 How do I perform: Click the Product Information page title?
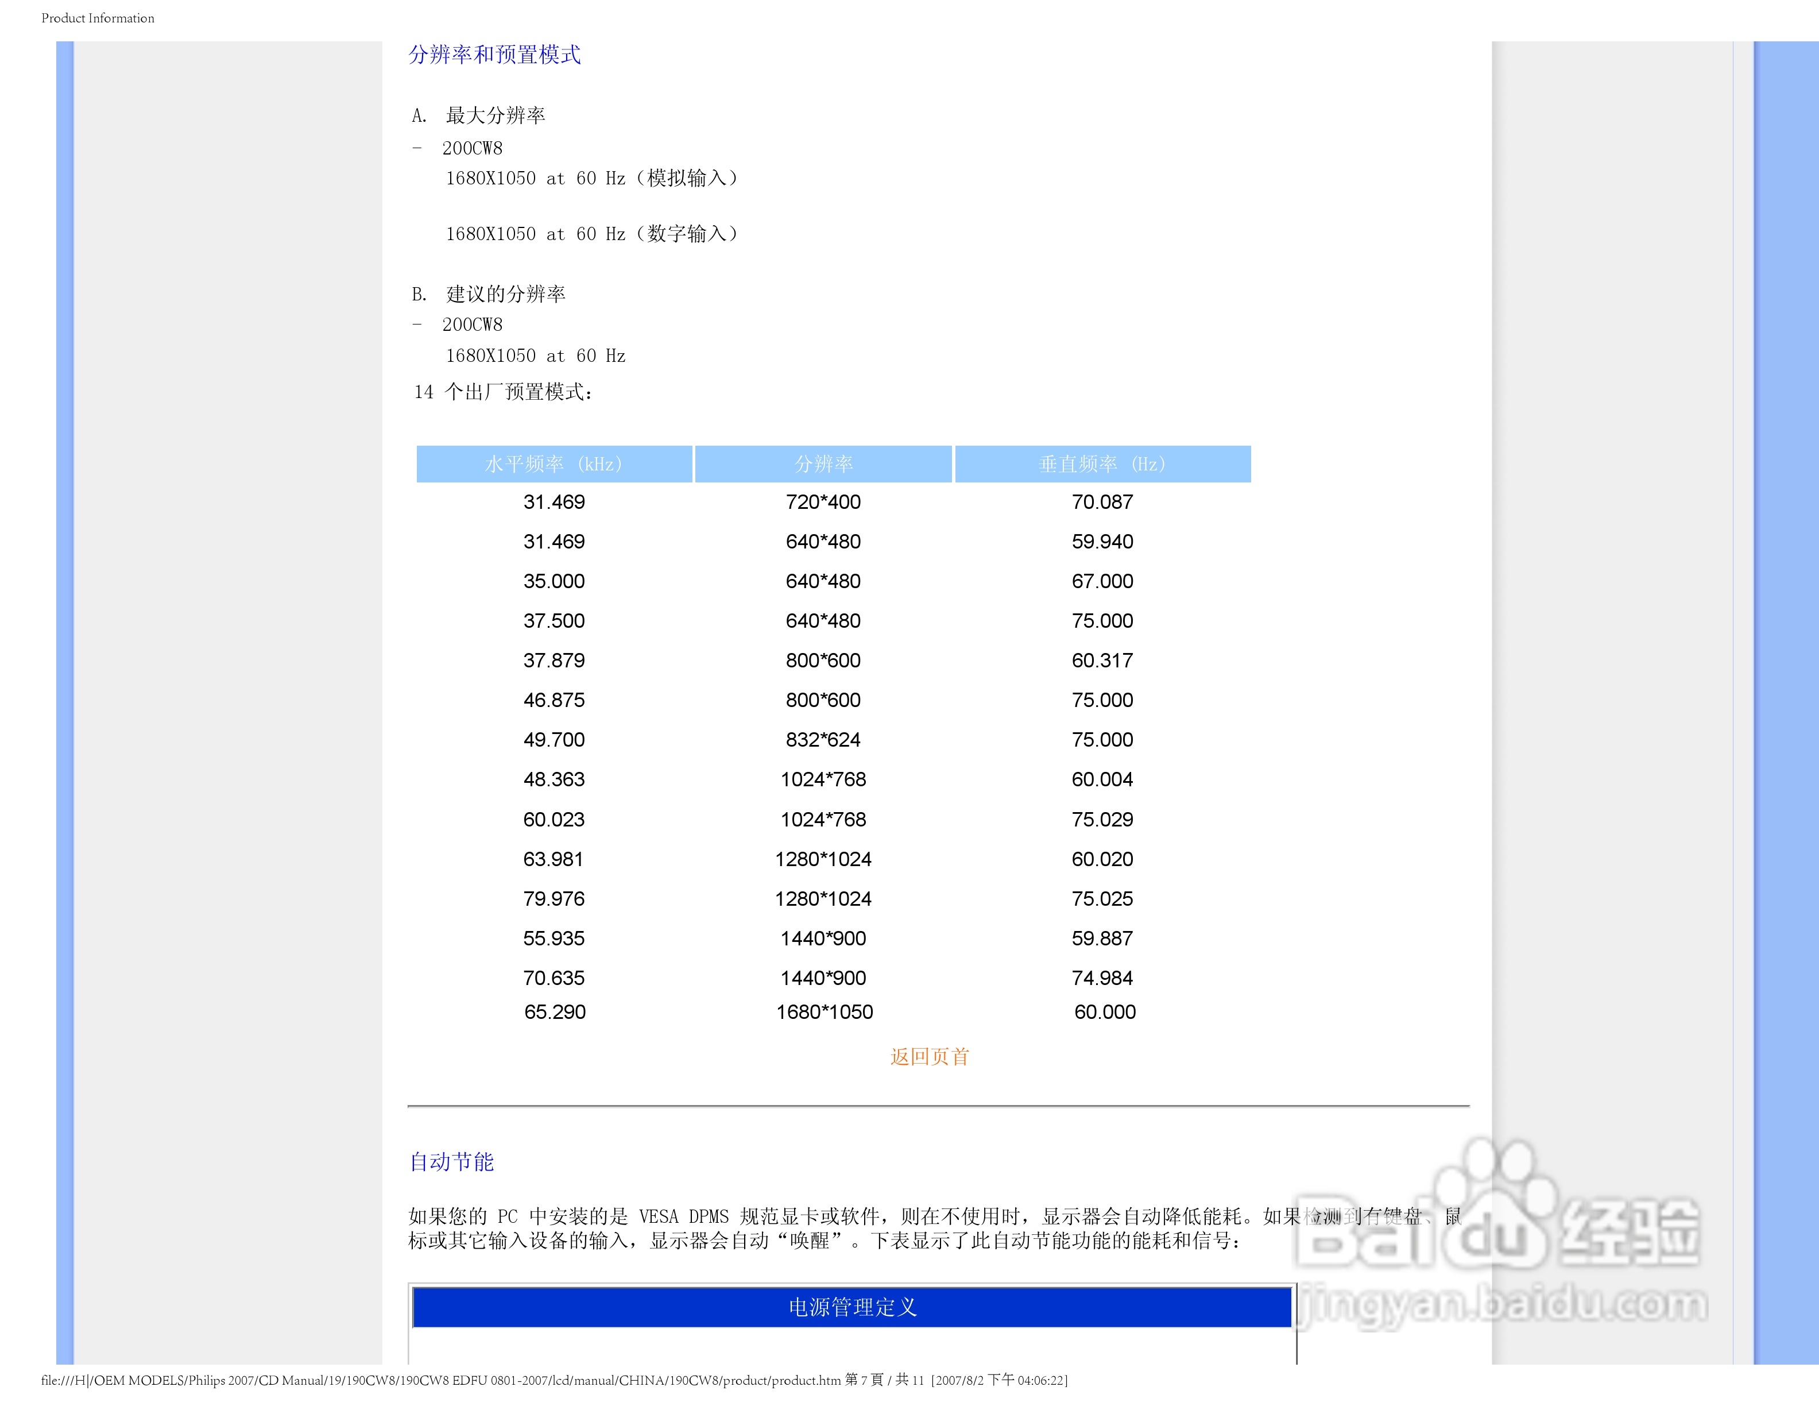point(98,18)
